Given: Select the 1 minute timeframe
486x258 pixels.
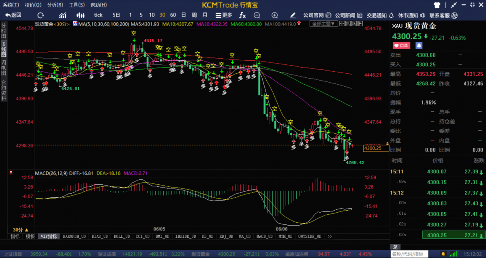Looking at the screenshot, I should pos(130,15).
